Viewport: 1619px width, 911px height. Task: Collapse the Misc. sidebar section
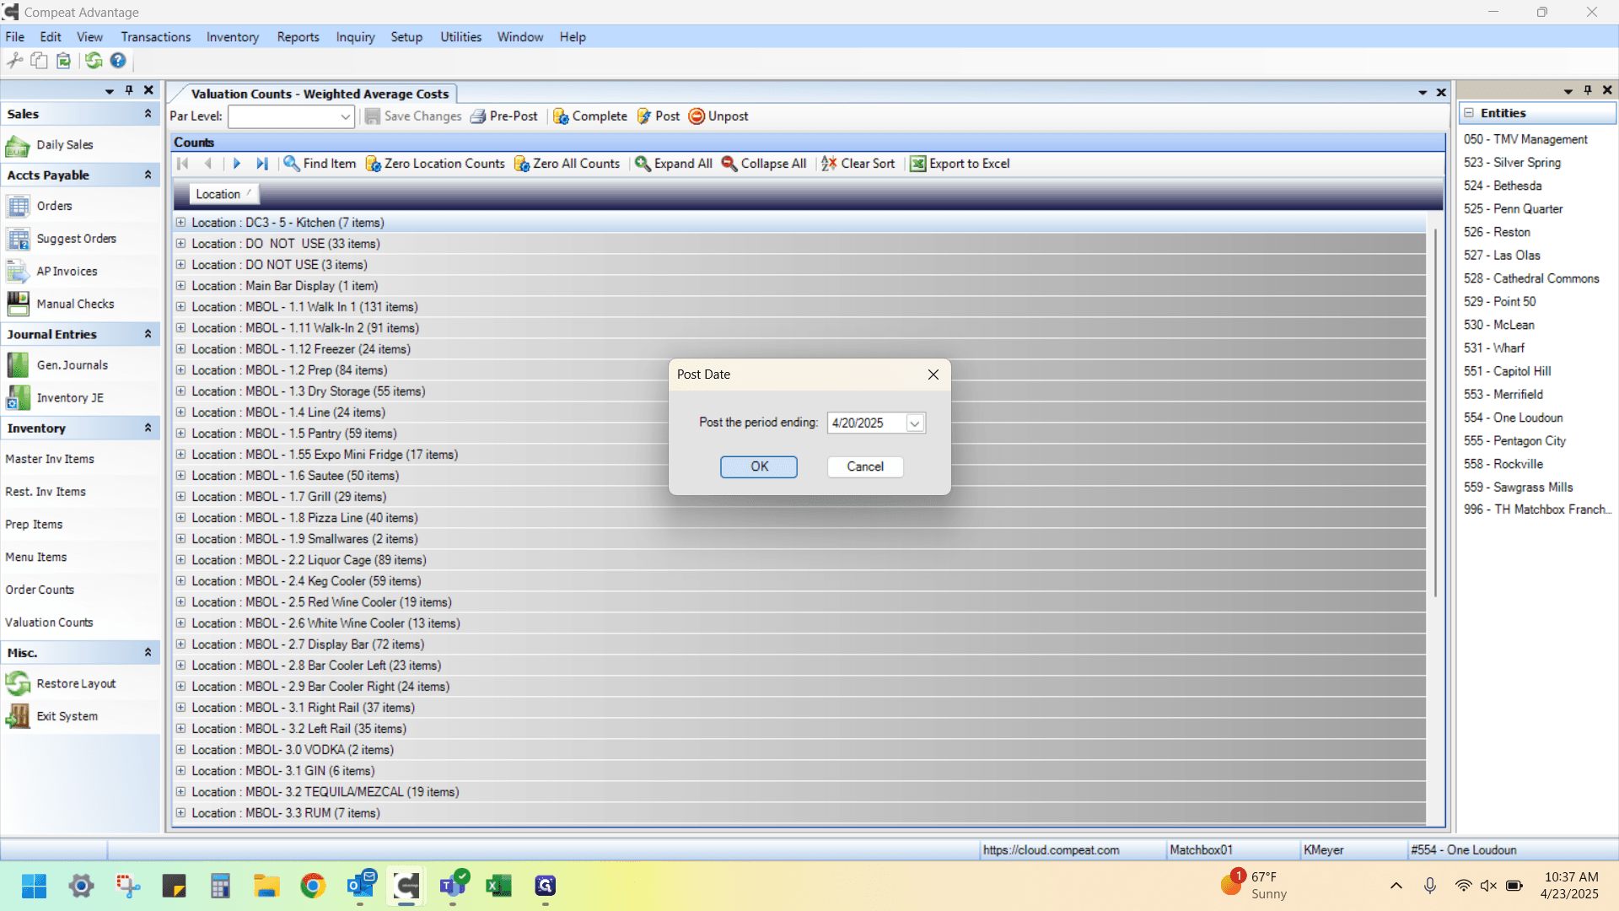148,653
